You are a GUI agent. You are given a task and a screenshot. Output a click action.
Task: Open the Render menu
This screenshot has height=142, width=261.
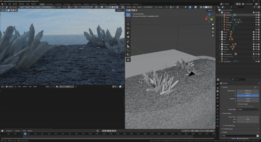[x=15, y=4]
